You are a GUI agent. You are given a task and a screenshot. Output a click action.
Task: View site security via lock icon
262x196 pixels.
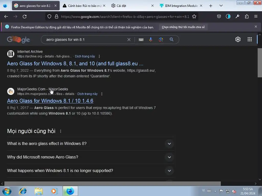[57, 17]
